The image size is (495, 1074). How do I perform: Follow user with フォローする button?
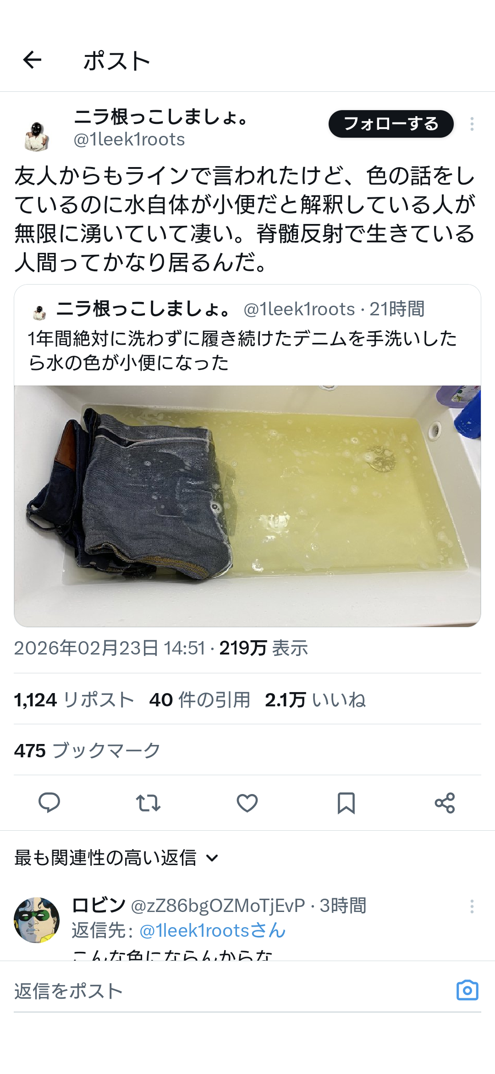(391, 124)
